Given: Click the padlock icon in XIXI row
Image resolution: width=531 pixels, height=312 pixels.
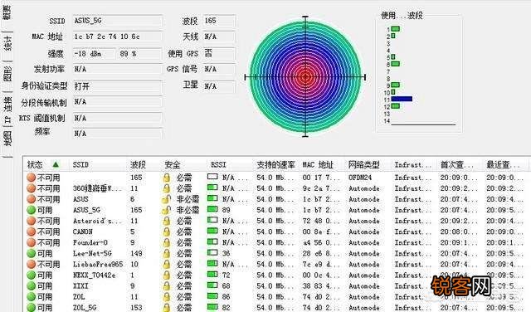Looking at the screenshot, I should click(166, 286).
